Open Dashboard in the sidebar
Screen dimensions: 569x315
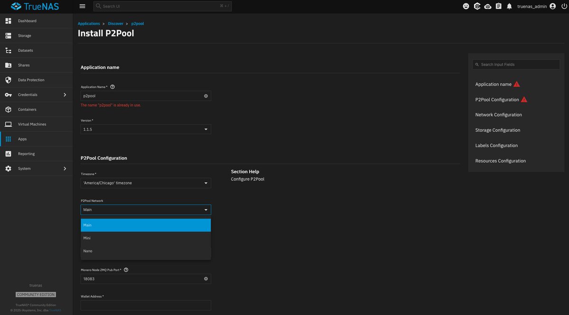36,21
